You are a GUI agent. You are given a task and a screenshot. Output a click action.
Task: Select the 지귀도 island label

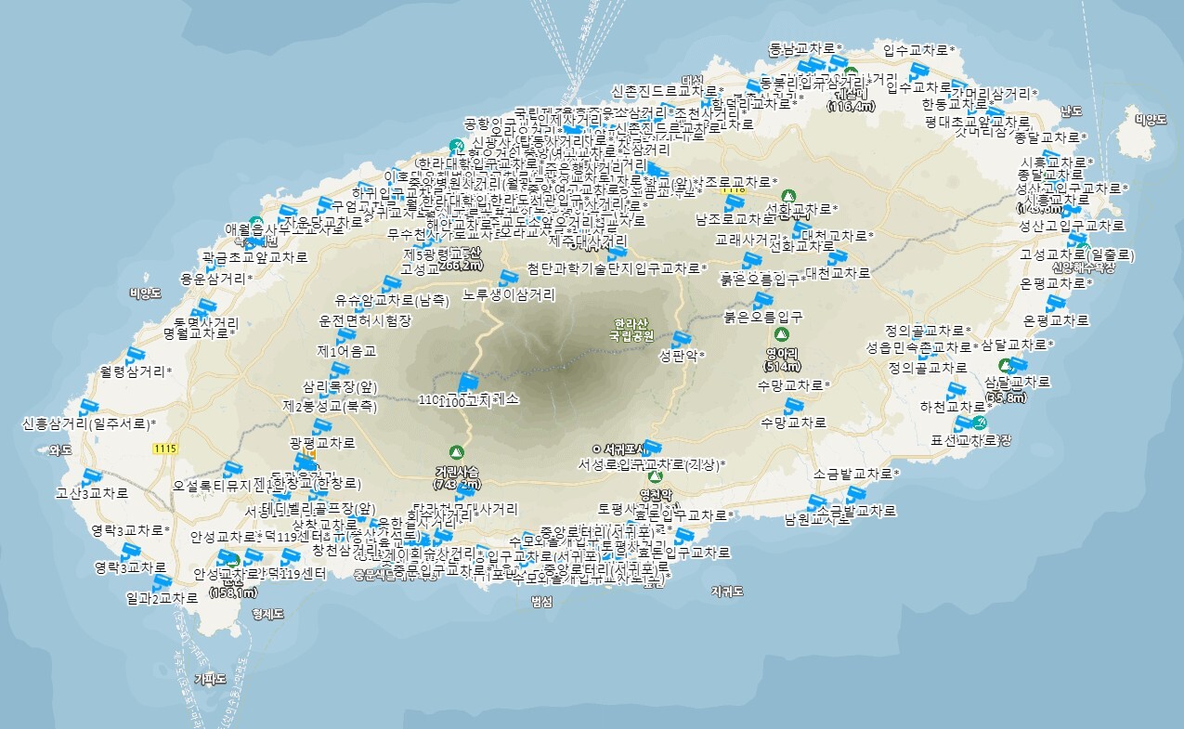(727, 592)
